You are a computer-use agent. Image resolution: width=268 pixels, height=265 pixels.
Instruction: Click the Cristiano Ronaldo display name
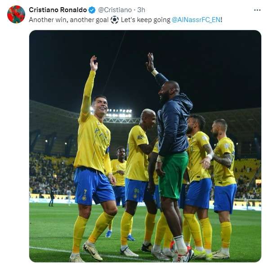[58, 10]
